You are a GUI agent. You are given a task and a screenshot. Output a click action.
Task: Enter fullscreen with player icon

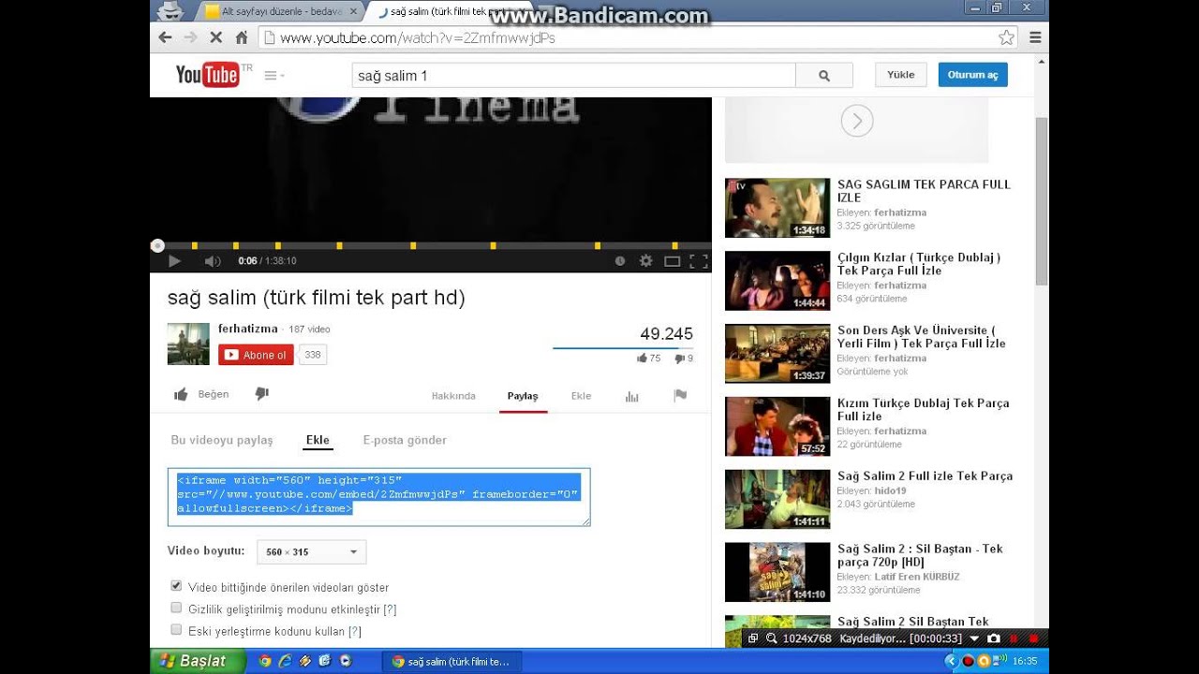click(698, 261)
